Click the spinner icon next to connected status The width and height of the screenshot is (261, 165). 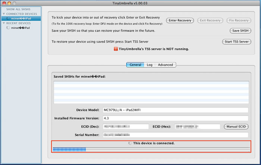(130, 143)
